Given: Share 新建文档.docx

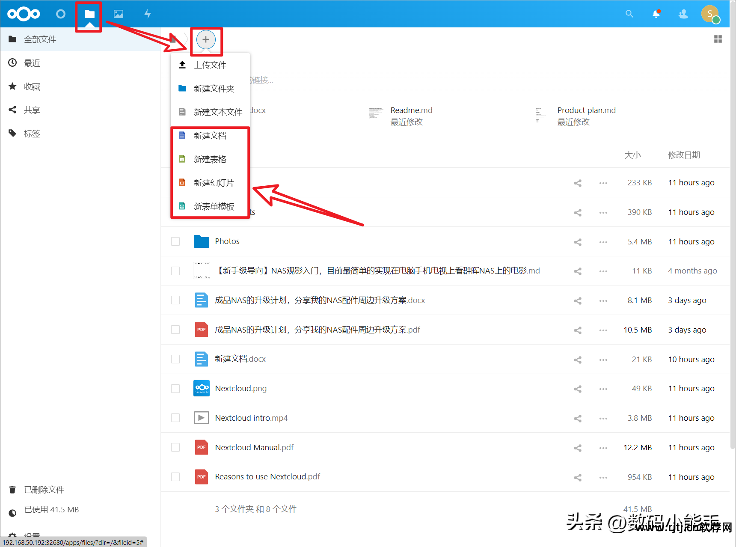Looking at the screenshot, I should pos(578,360).
